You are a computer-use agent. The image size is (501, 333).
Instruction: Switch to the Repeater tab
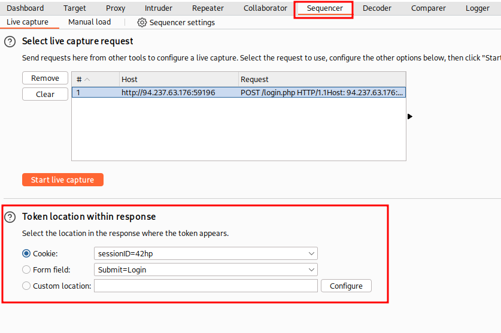[x=208, y=8]
